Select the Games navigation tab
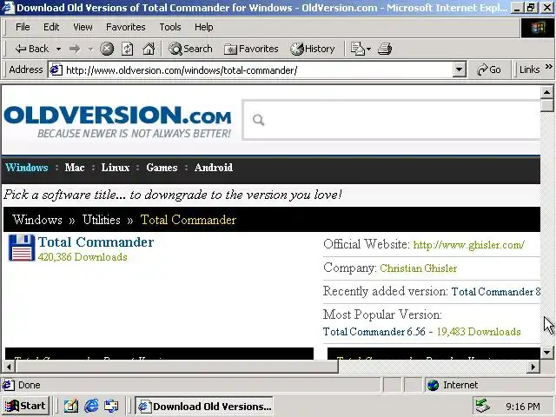Viewport: 556px width, 417px height. pyautogui.click(x=162, y=168)
